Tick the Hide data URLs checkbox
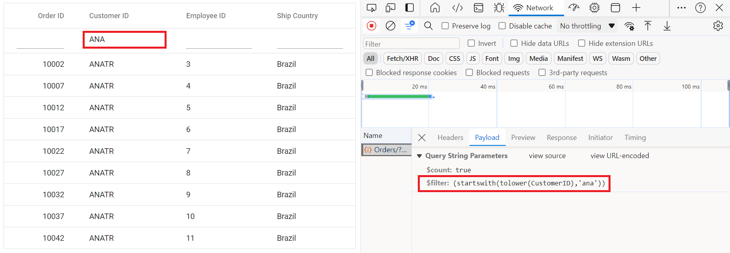The image size is (730, 253). [x=514, y=43]
